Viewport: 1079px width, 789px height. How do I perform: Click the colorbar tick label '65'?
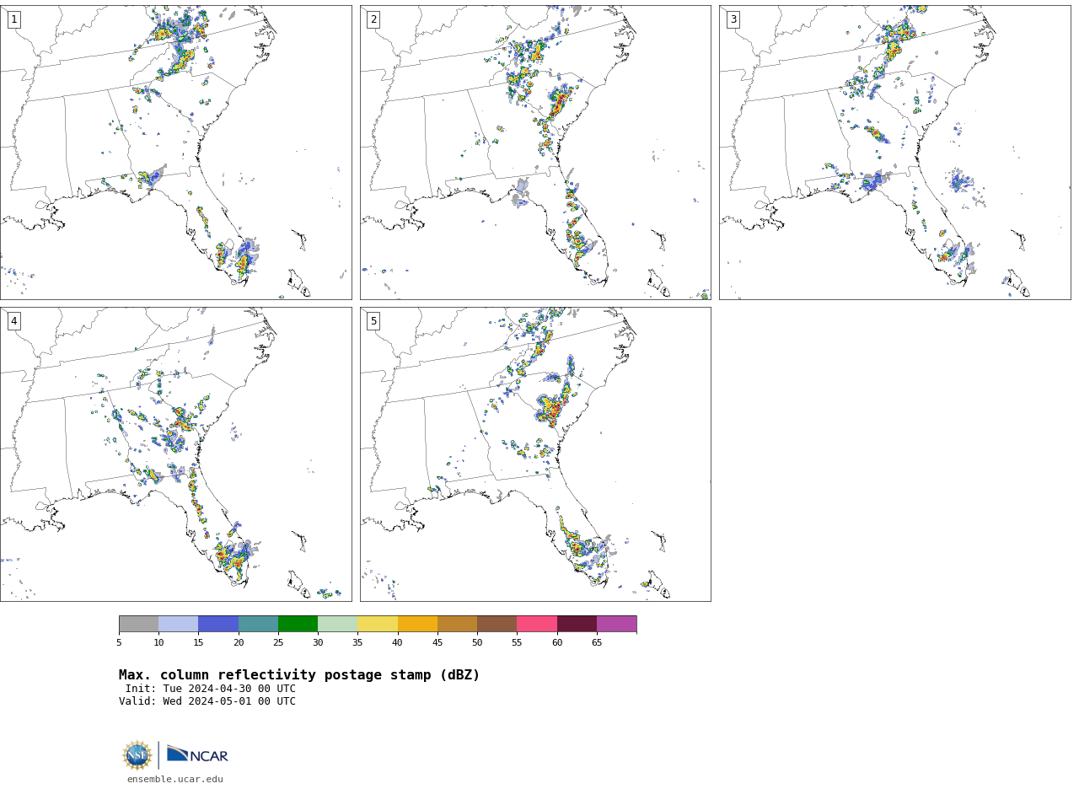[x=597, y=643]
